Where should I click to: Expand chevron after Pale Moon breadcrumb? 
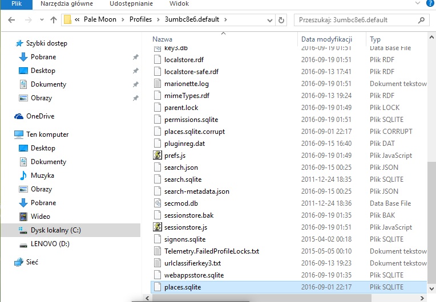[x=123, y=20]
